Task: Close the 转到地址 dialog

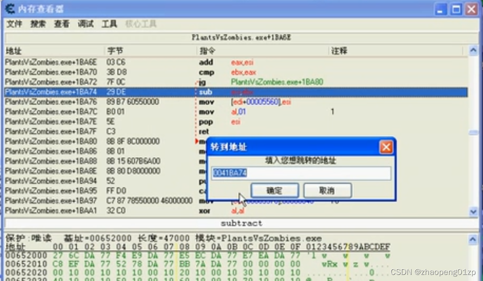Action: pyautogui.click(x=386, y=147)
